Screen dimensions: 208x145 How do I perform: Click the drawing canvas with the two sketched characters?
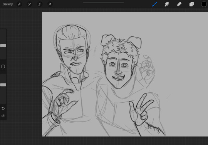point(125,74)
